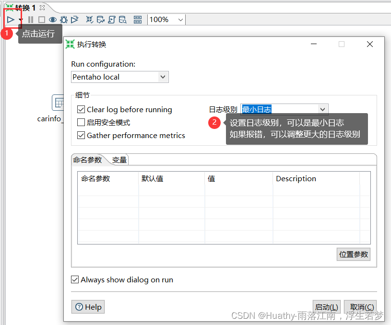The height and width of the screenshot is (325, 391).
Task: Toggle Always show dialog on run
Action: (75, 279)
